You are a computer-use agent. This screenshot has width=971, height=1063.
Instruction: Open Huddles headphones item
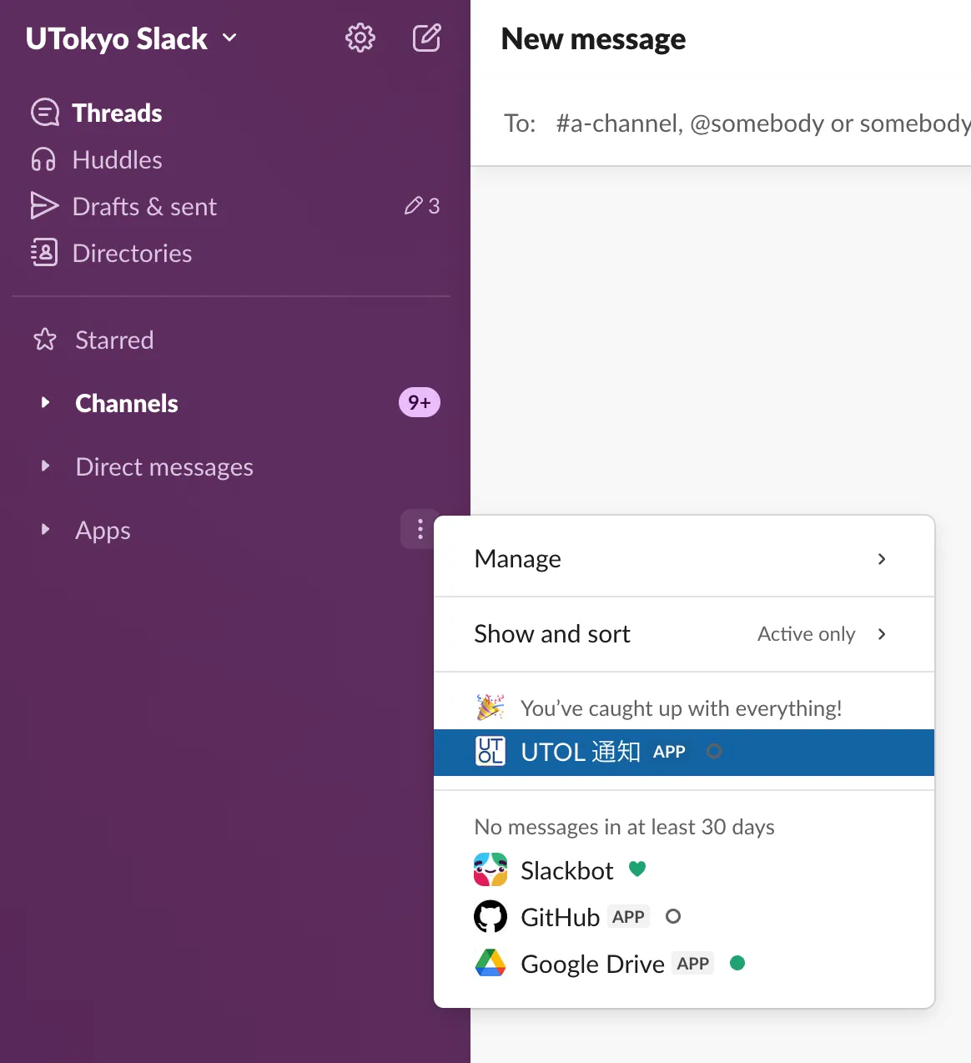coord(117,159)
